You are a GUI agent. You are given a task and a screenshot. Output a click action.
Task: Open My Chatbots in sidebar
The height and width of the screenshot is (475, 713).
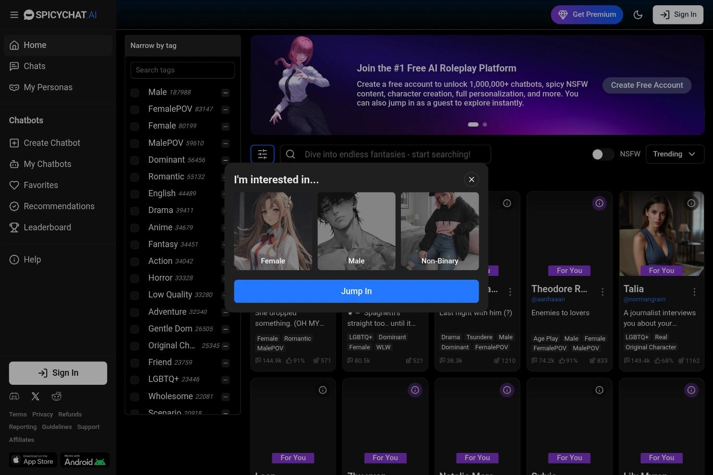click(58, 164)
